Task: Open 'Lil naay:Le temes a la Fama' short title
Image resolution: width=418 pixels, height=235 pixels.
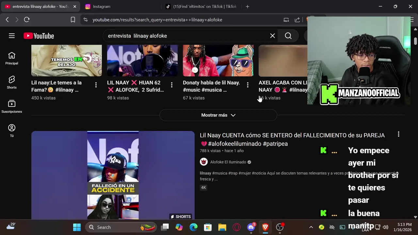Action: 56,86
